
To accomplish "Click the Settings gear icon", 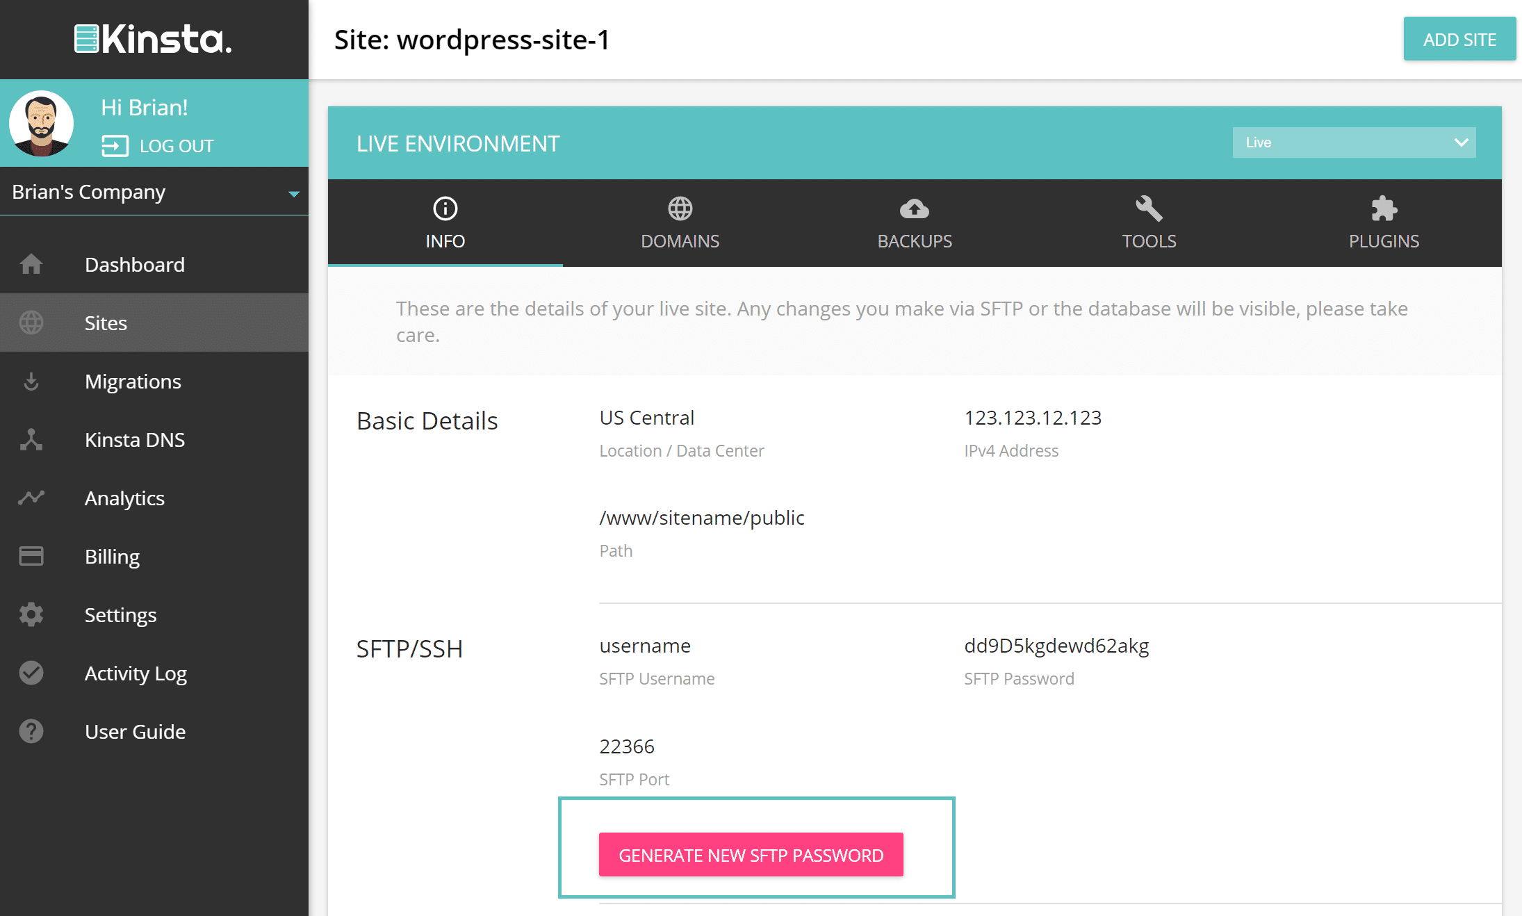I will [x=31, y=614].
